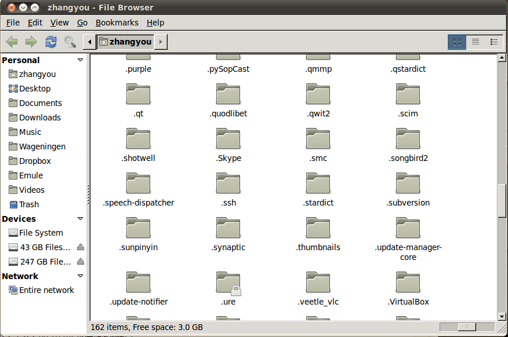The width and height of the screenshot is (508, 337).
Task: Open the Help menu
Action: click(x=155, y=23)
